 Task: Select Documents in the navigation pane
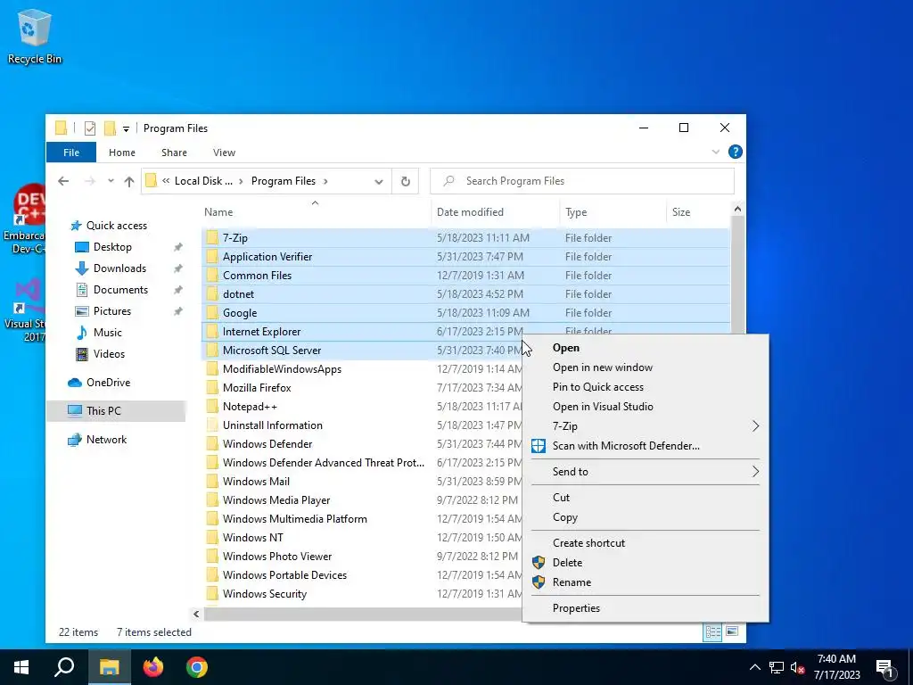point(120,290)
